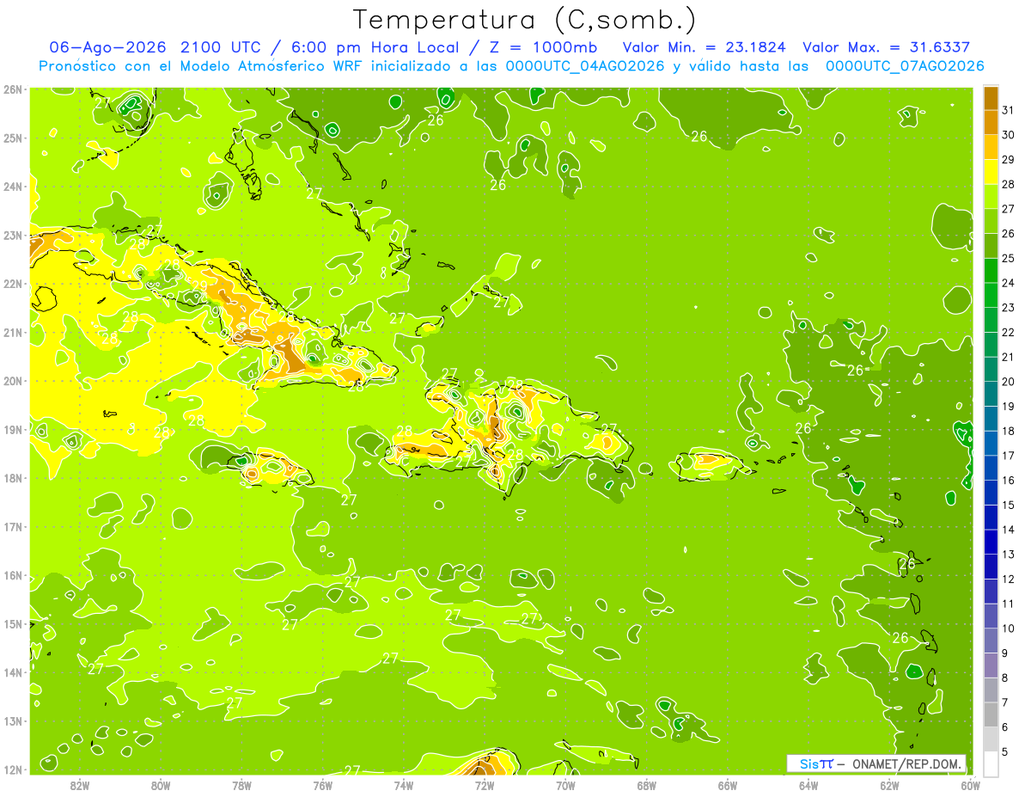Viewport: 1031px width, 797px height.
Task: Click the Valor Min. = 23.1824 text
Action: [707, 47]
